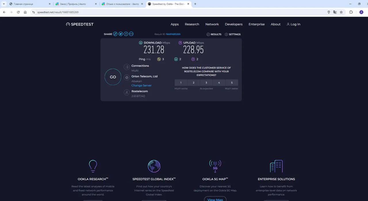Share the result on Twitter
Viewport: 368px width, 201px height.
click(x=121, y=34)
